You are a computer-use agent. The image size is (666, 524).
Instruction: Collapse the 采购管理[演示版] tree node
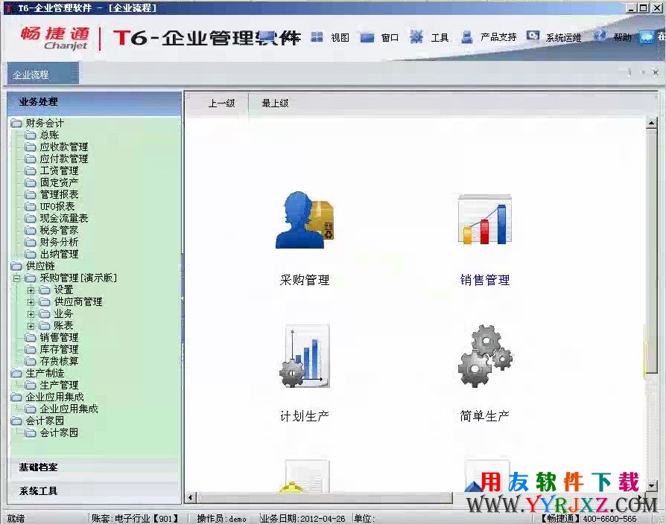pyautogui.click(x=16, y=279)
